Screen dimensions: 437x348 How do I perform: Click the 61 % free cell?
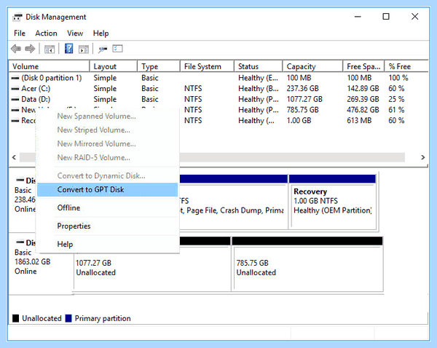point(396,110)
